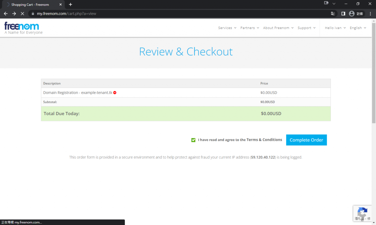Click the Subtotal label
376x225 pixels.
click(x=50, y=102)
